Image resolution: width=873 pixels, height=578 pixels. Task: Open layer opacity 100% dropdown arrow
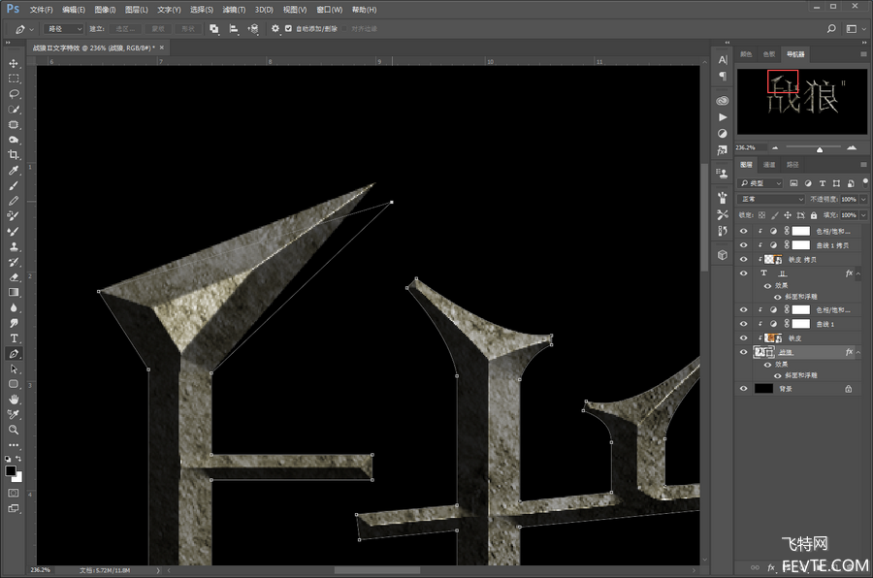coord(863,199)
